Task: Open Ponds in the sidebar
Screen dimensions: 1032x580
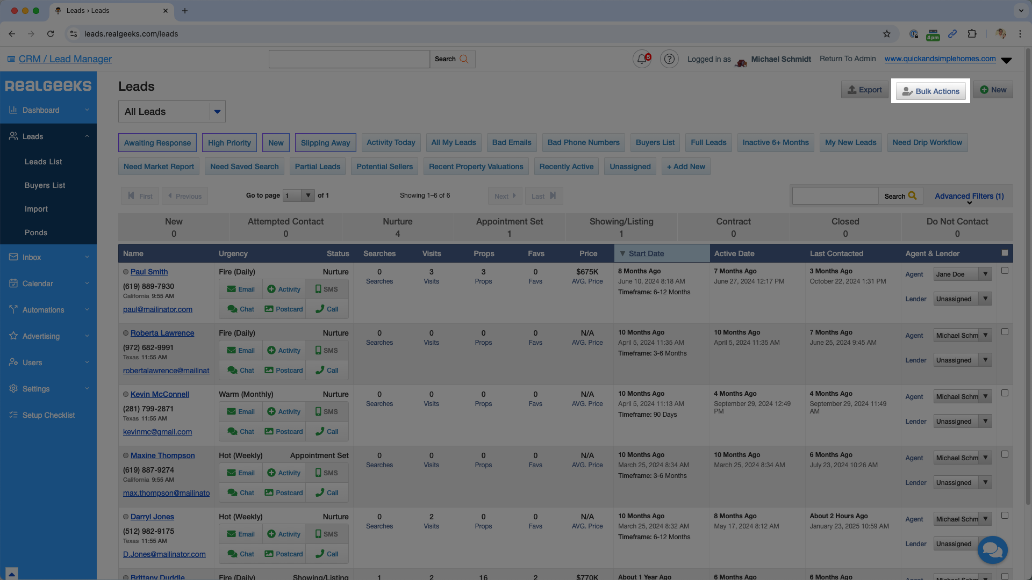Action: coord(36,233)
